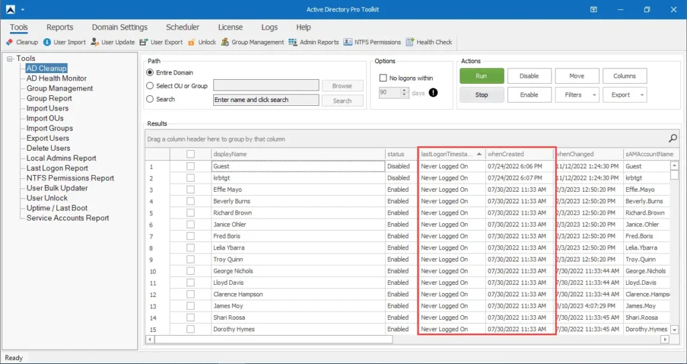This screenshot has height=364, width=687.
Task: Click the ribbon display options title bar icon
Action: pos(594,9)
